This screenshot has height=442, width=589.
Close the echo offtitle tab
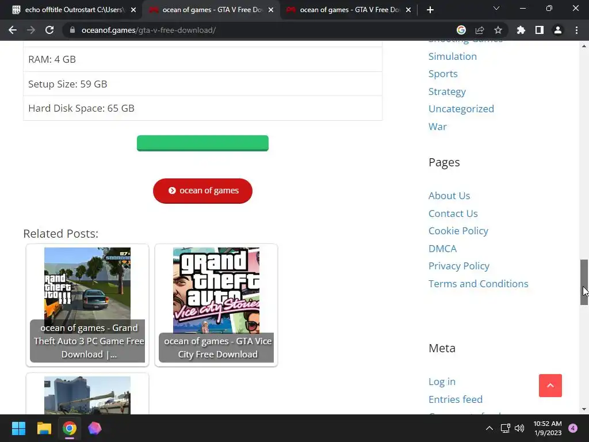click(133, 10)
